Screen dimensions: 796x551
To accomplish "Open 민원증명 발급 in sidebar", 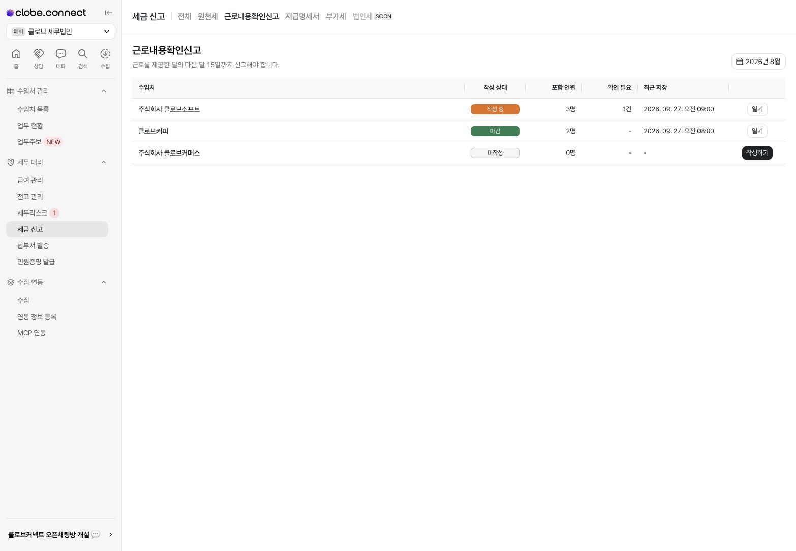I will coord(57,262).
